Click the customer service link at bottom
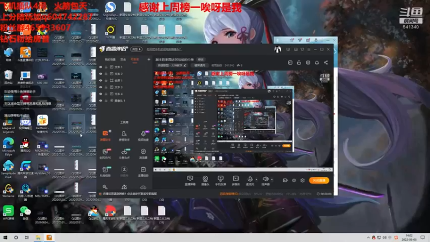Viewport: 430px width, 242px height. pyautogui.click(x=130, y=194)
